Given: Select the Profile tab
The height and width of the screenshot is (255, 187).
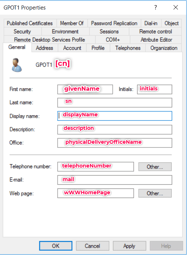Looking at the screenshot, I should point(98,48).
